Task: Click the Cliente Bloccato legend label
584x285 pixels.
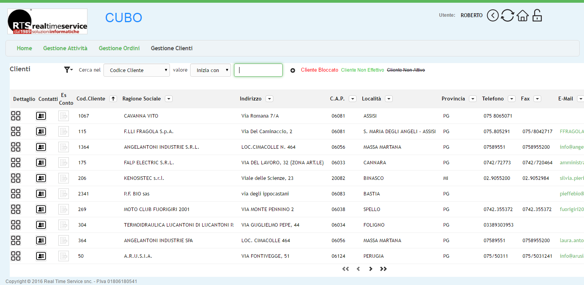Action: pyautogui.click(x=320, y=70)
